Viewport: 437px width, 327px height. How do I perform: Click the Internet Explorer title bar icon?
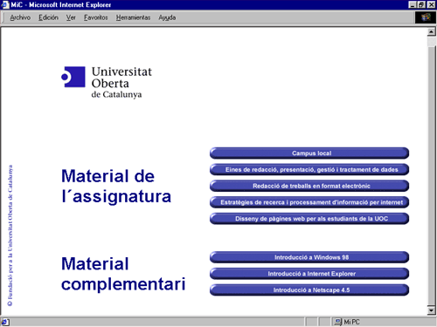tap(5, 4)
